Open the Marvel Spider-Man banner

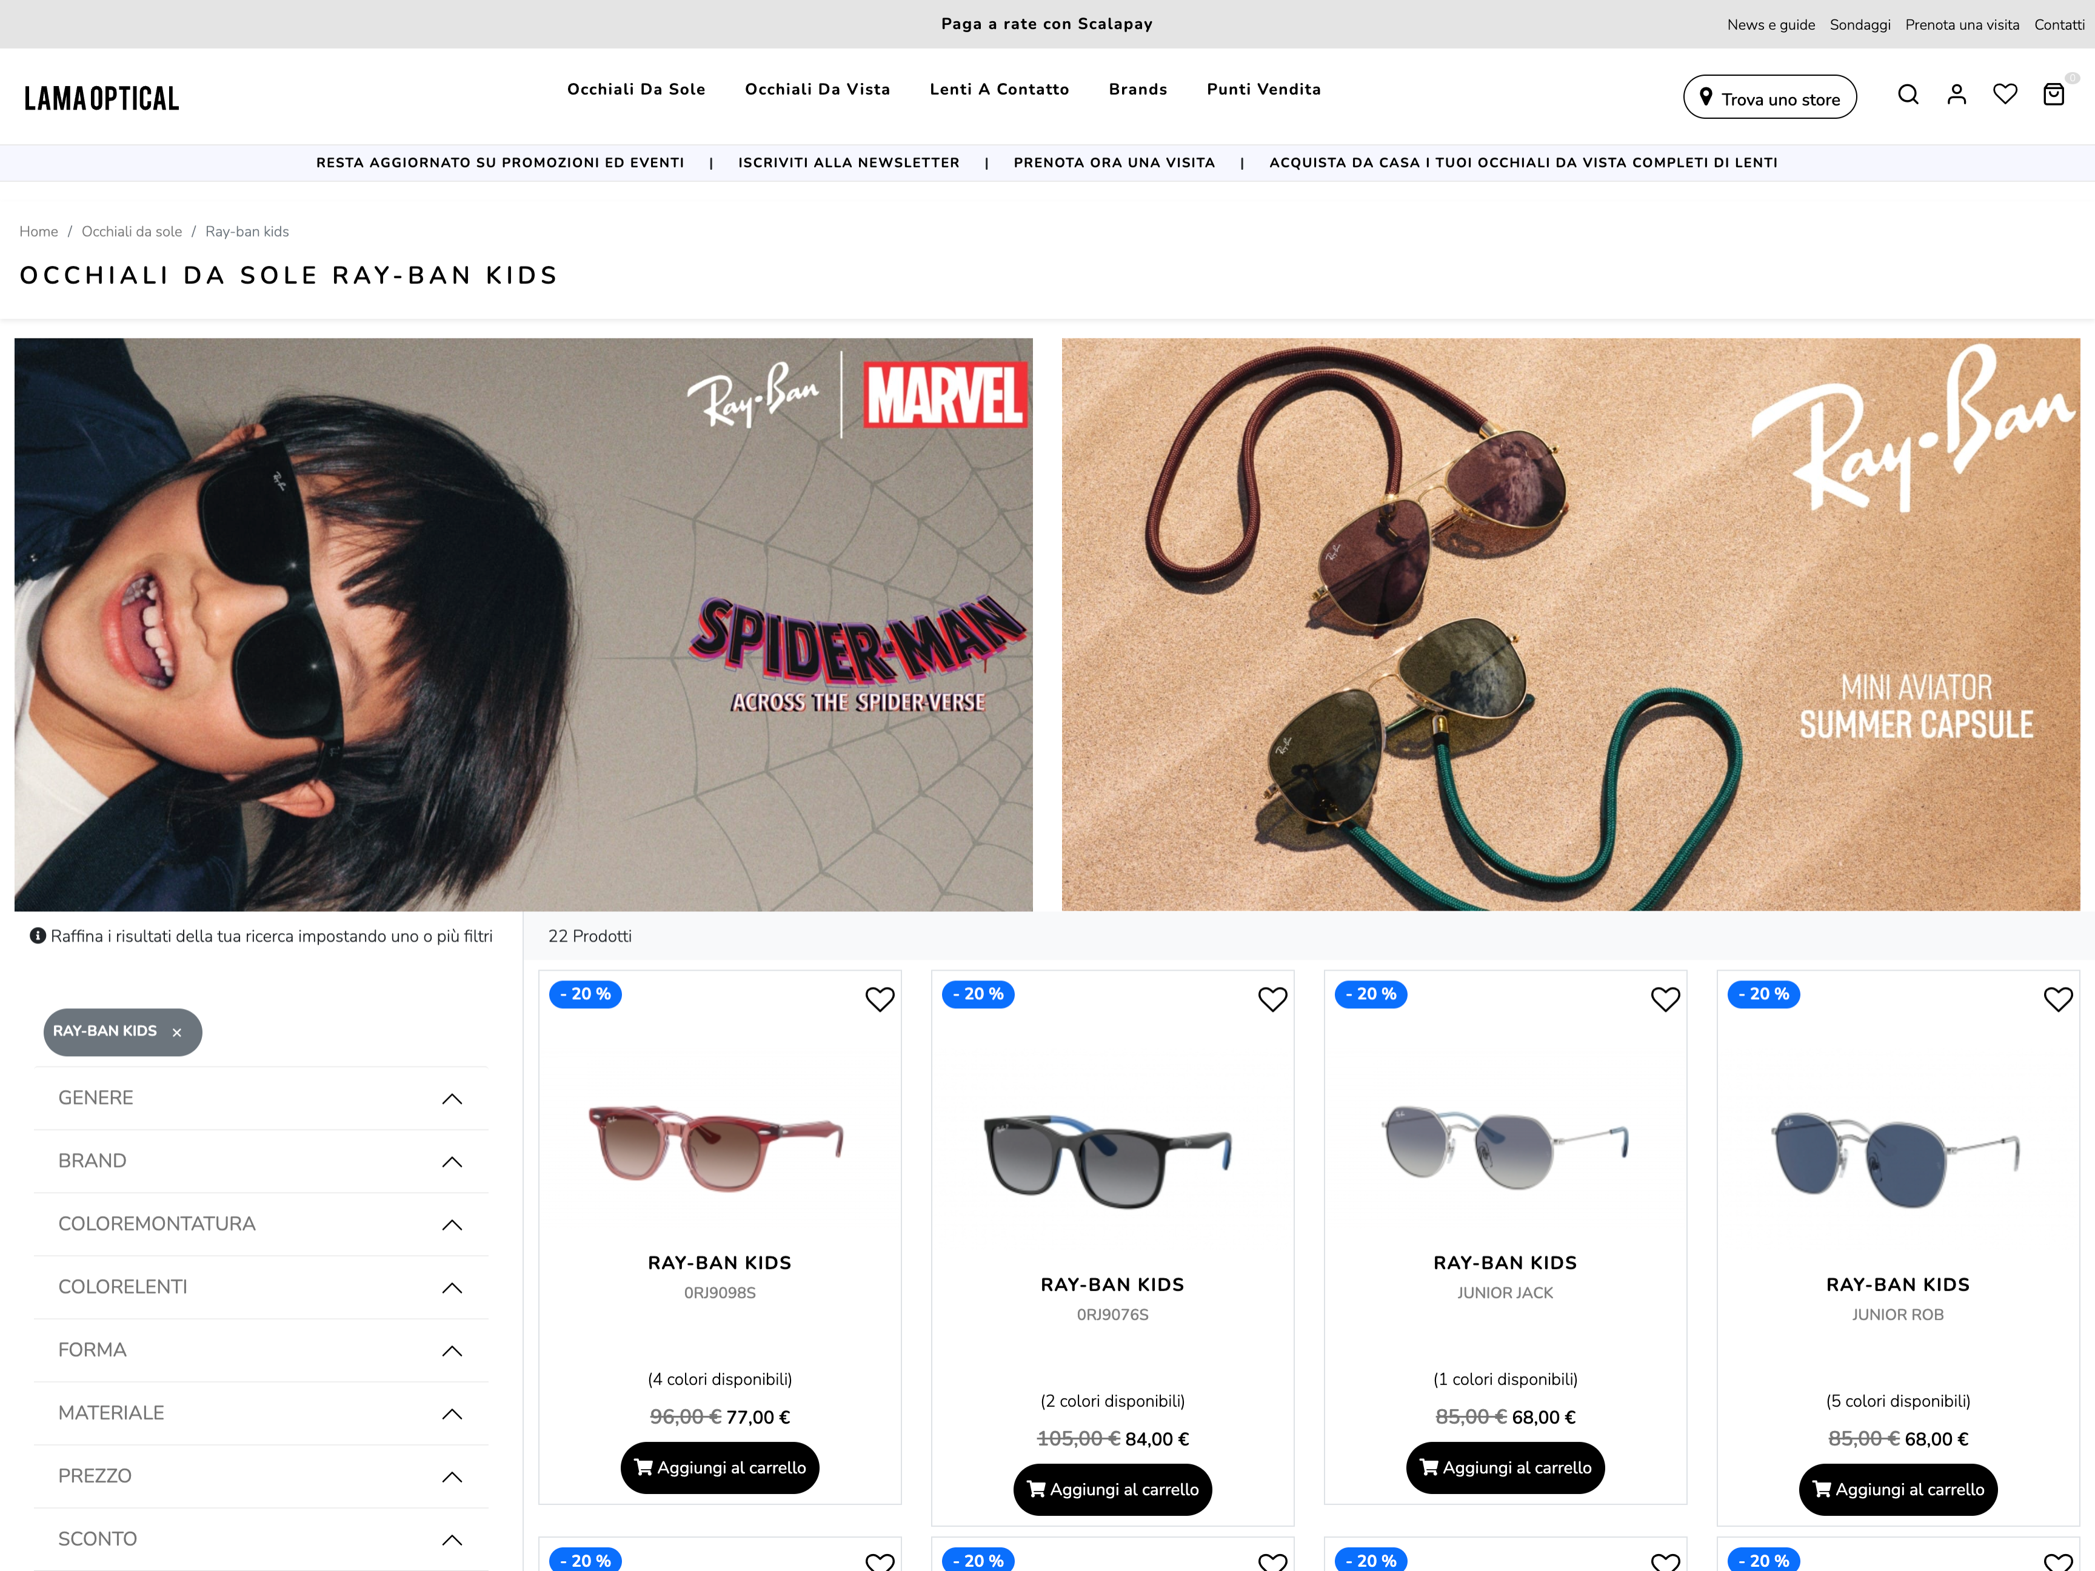[524, 625]
